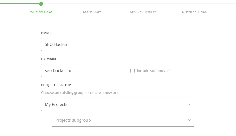The height and width of the screenshot is (136, 236).
Task: Click into the Domain field seo-hacker.net
Action: click(84, 70)
